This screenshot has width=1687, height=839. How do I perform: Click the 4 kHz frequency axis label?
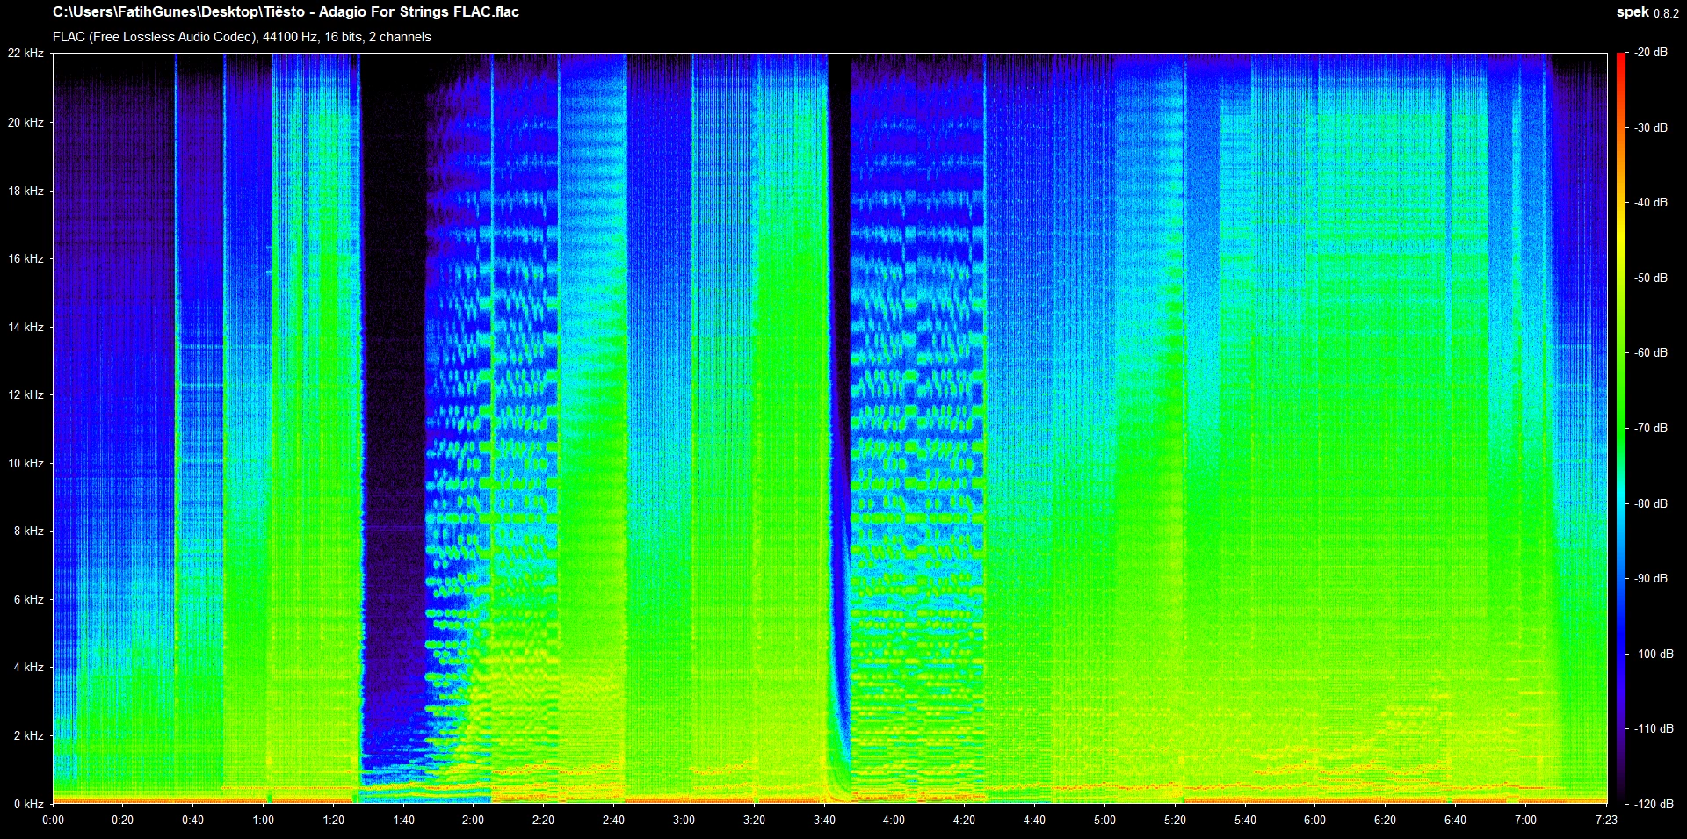coord(29,667)
